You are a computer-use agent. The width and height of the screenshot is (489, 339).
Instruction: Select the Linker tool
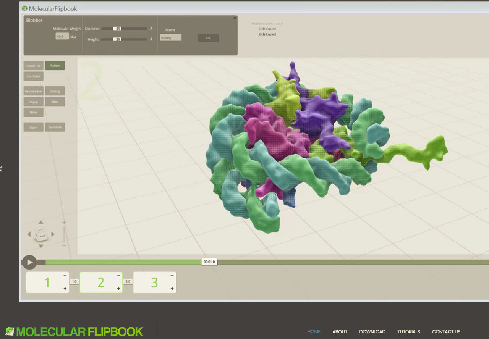click(x=34, y=112)
